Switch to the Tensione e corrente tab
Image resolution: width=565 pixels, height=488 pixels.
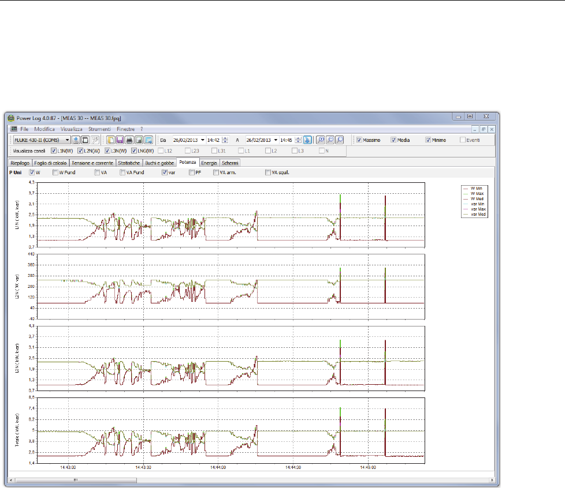[x=92, y=163]
